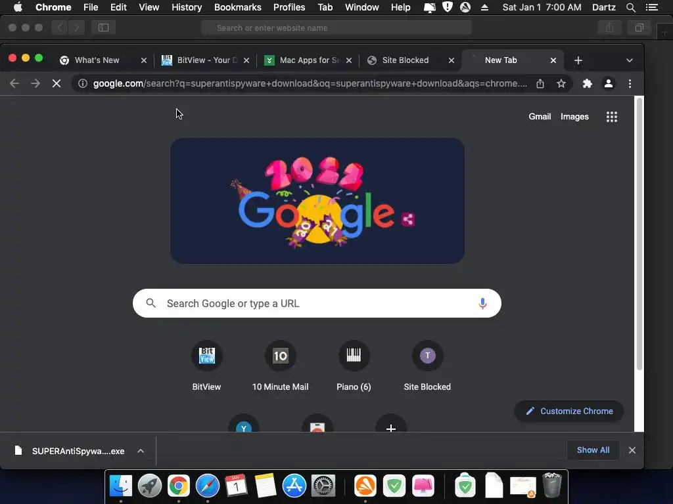Click the Chrome back arrow button
Image resolution: width=673 pixels, height=504 pixels.
(x=14, y=83)
